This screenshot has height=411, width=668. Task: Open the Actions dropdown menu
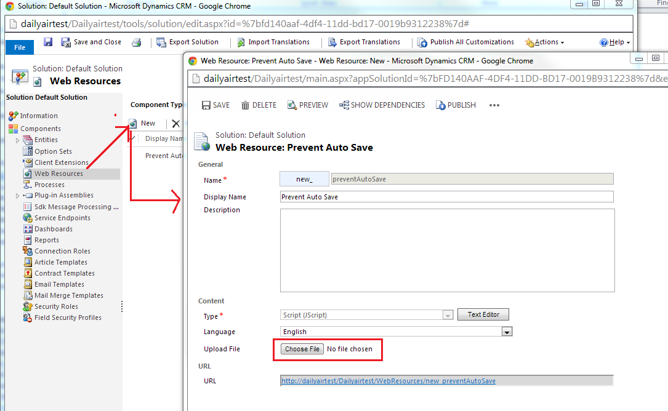click(x=545, y=42)
